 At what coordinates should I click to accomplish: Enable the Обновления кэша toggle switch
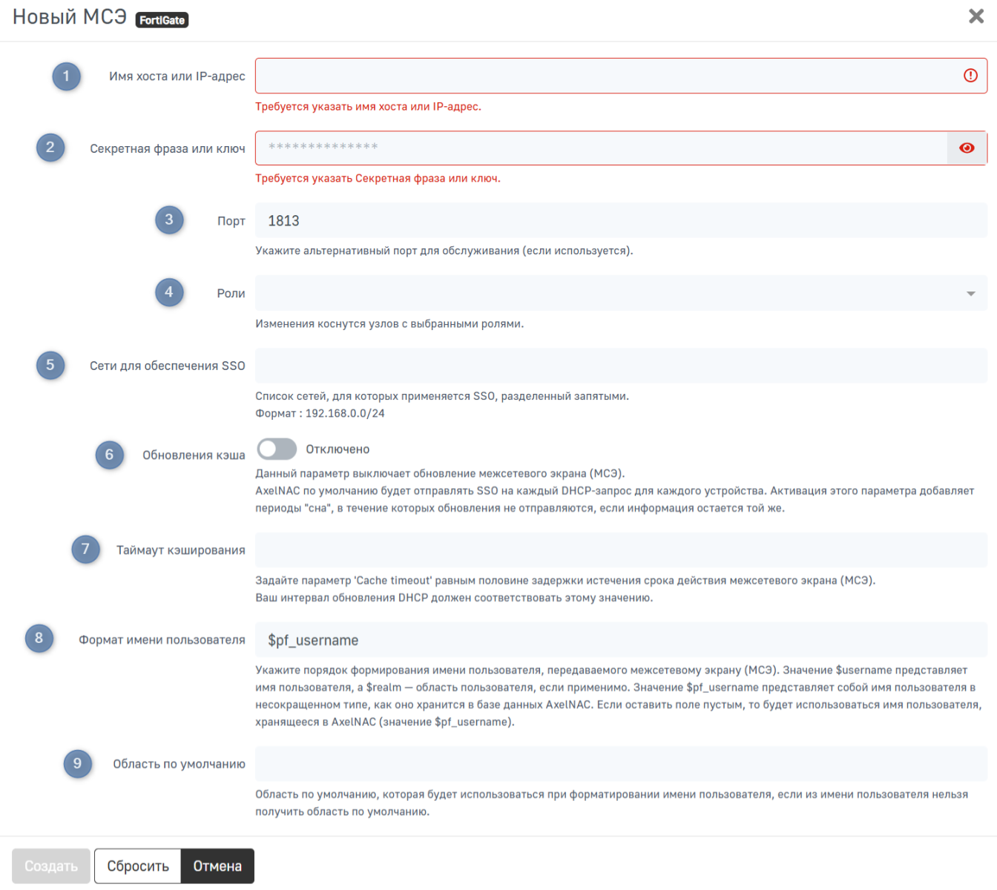pos(277,449)
